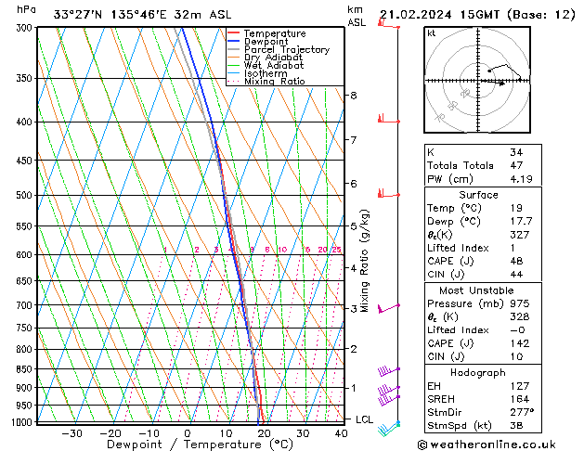Click the LCL level label
The width and height of the screenshot is (584, 451).
point(364,419)
